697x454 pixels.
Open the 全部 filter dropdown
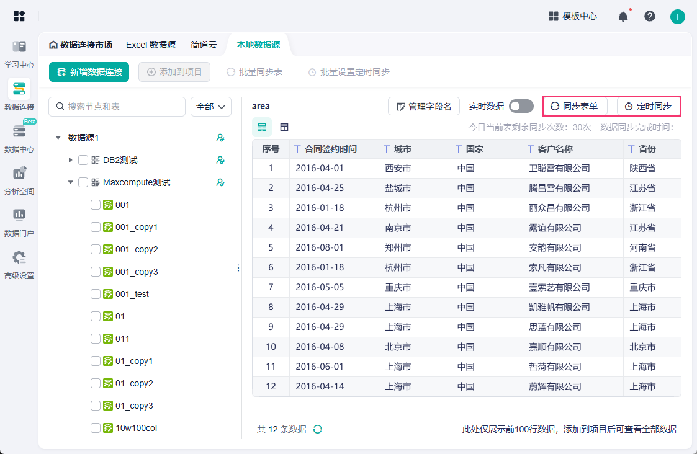click(x=210, y=107)
